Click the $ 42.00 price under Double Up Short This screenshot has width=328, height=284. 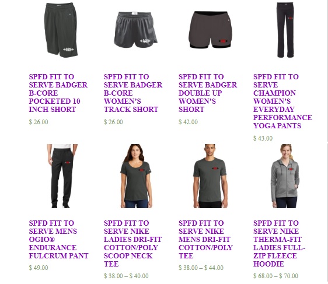pyautogui.click(x=188, y=122)
